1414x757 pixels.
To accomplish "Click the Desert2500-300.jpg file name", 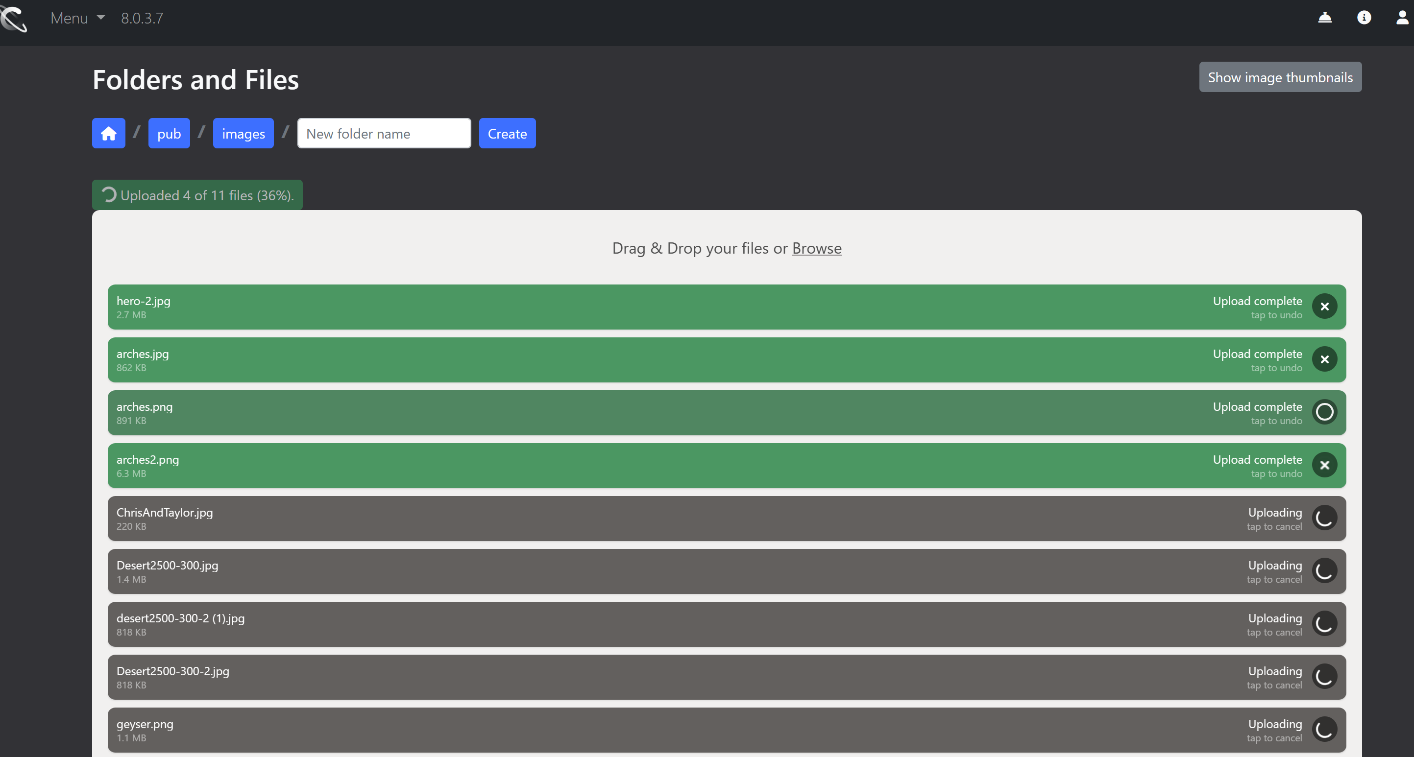I will 168,565.
